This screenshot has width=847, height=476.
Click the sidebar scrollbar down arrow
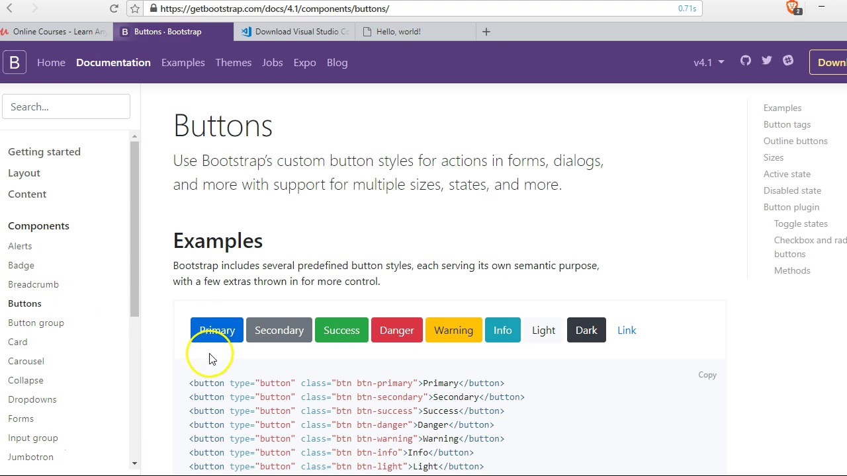tap(134, 463)
